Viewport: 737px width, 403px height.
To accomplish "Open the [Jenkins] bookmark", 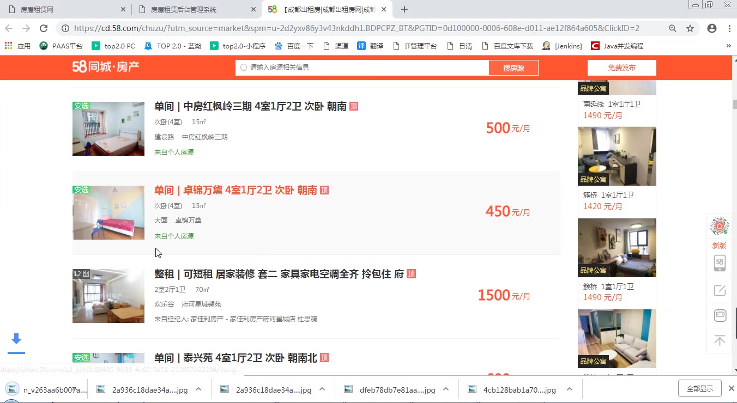I will [562, 46].
